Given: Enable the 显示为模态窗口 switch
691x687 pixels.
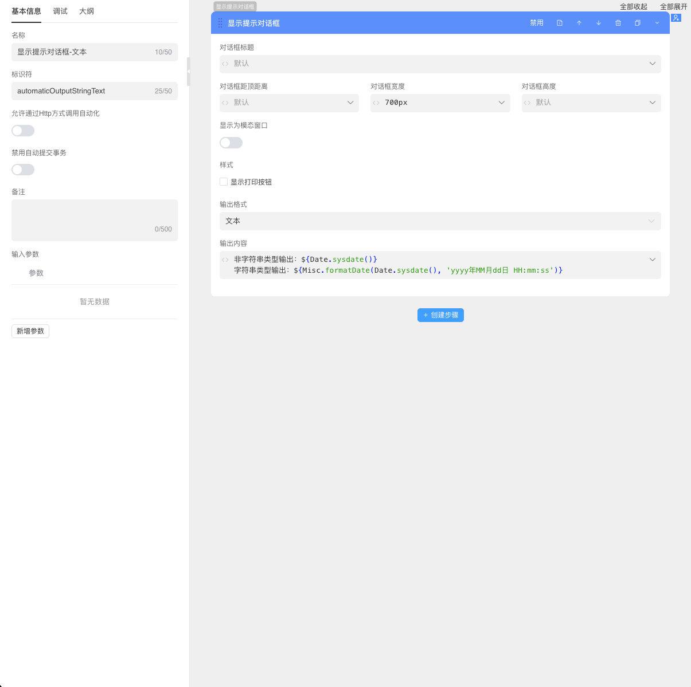Looking at the screenshot, I should point(231,143).
